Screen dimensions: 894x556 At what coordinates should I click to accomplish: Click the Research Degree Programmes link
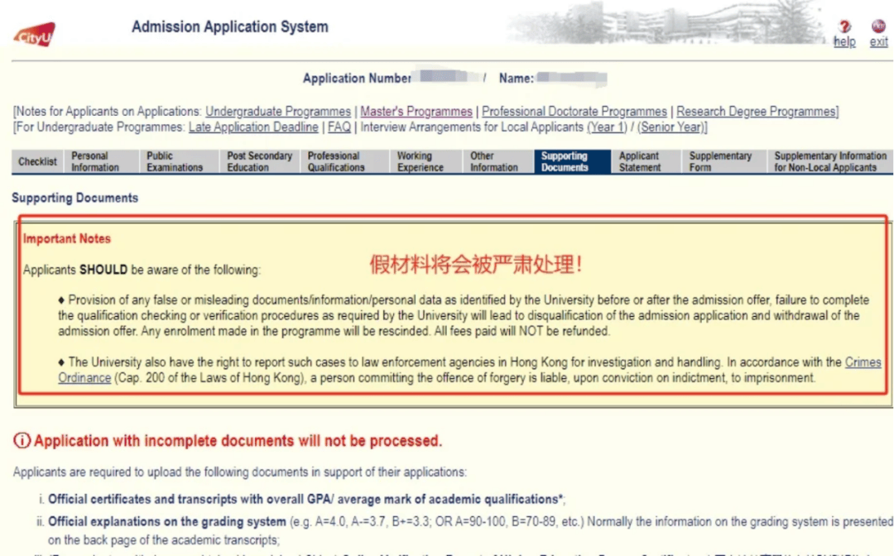757,112
